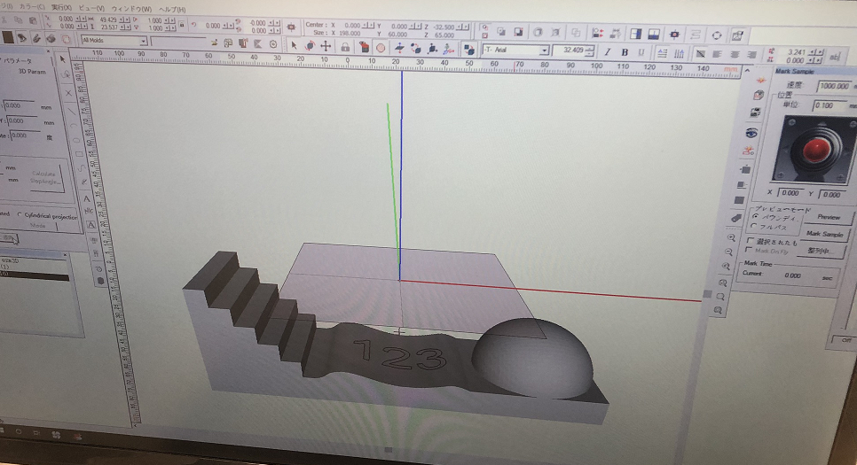Adjust the 23.537 height stepper
This screenshot has height=465, width=857.
[124, 27]
